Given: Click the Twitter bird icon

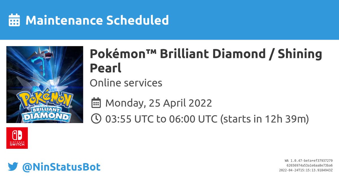Looking at the screenshot, I should pyautogui.click(x=13, y=167).
